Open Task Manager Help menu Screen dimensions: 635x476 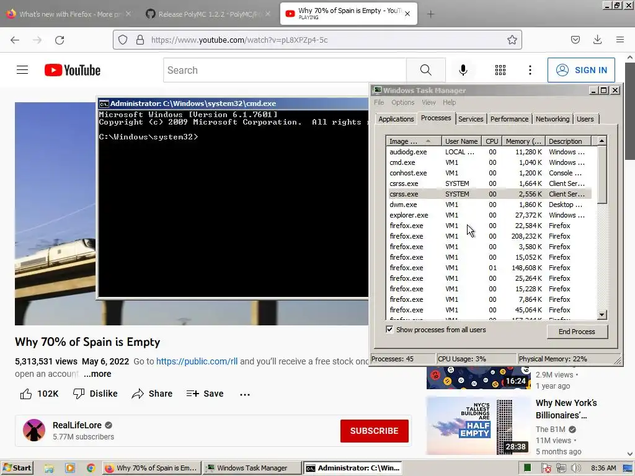pos(449,102)
